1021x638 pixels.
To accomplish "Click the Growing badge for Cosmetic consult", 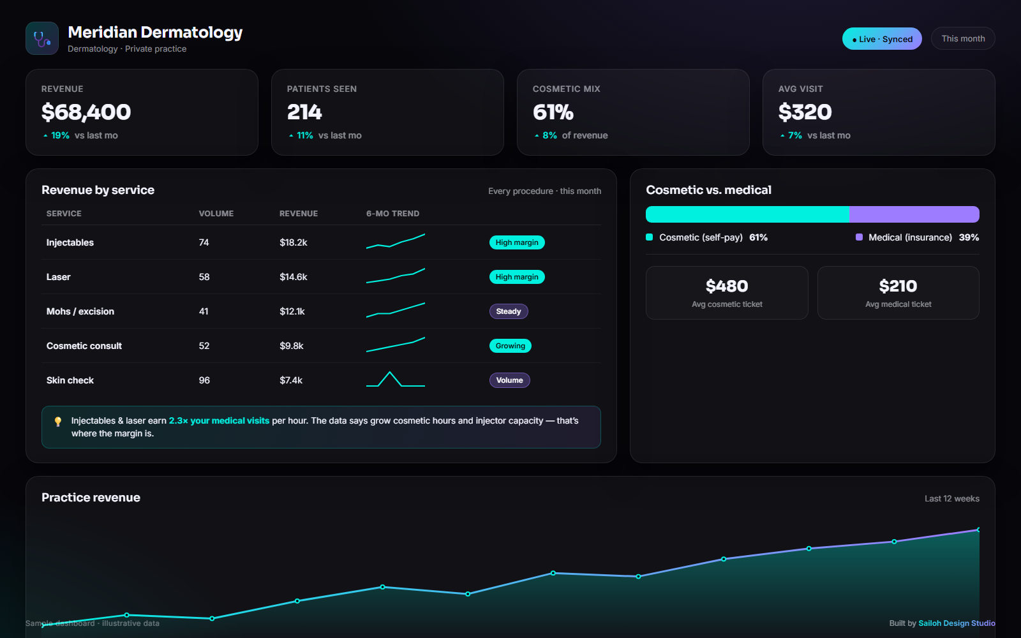I will [511, 346].
